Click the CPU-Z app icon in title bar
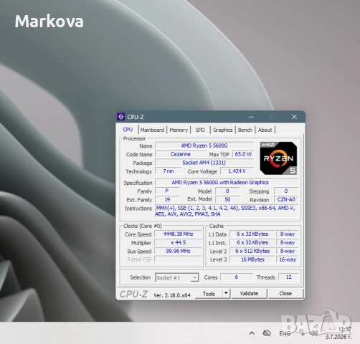This screenshot has height=344, width=360. [121, 117]
